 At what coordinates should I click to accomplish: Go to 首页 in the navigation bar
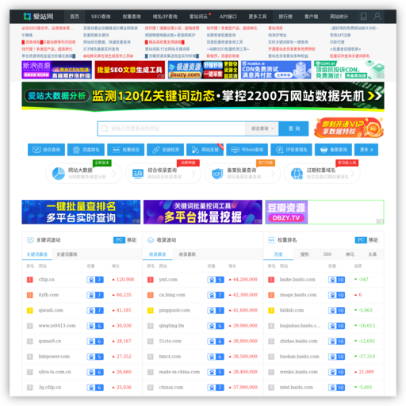coord(75,17)
